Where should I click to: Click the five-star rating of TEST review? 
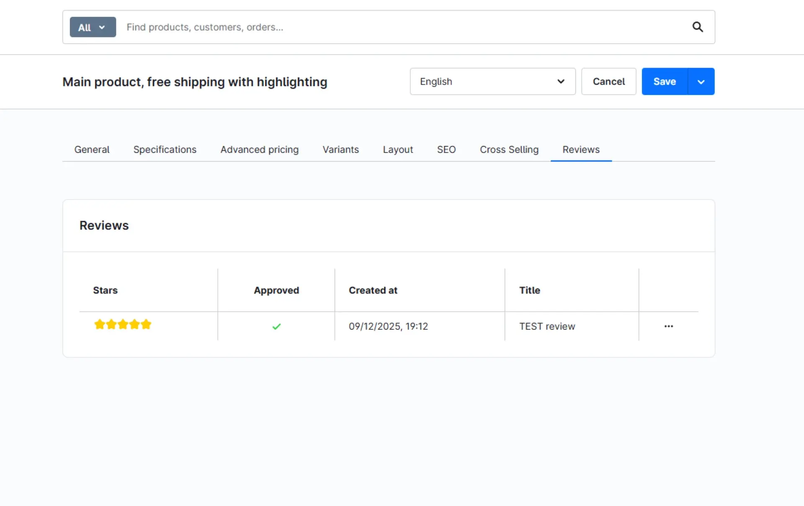(122, 324)
